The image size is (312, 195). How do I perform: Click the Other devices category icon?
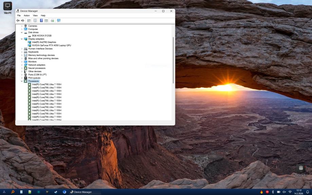pyautogui.click(x=25, y=71)
